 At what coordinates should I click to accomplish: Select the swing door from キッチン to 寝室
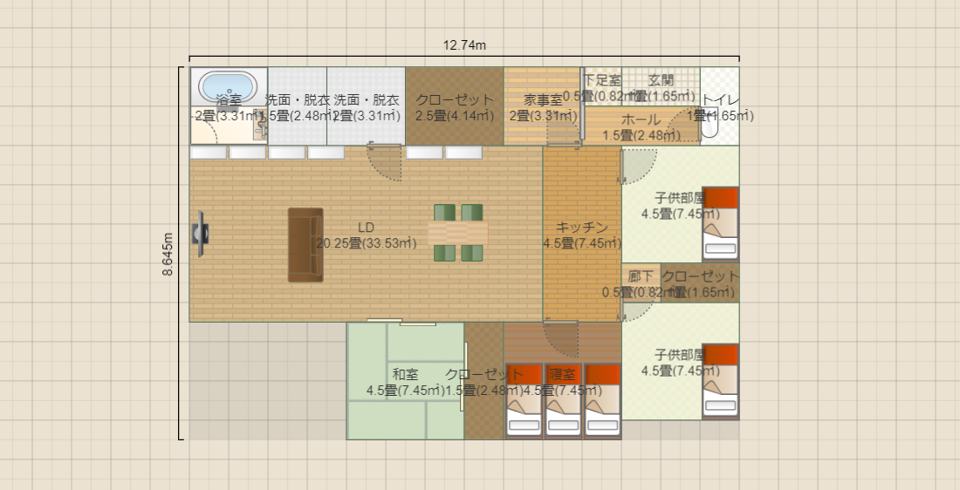point(561,339)
